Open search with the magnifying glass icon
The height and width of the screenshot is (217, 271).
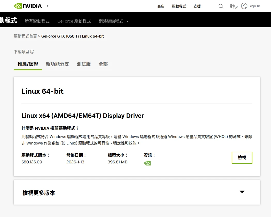[221, 6]
